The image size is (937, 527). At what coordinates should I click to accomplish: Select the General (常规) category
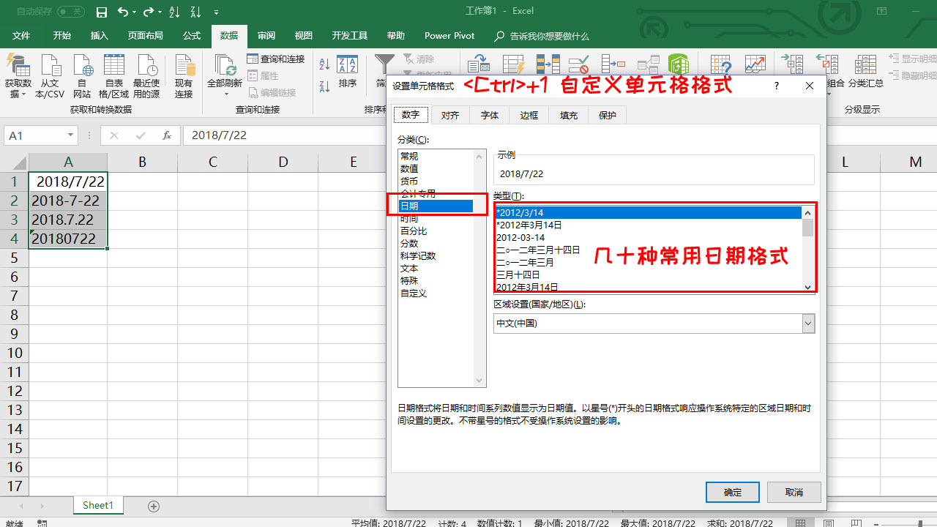coord(436,156)
